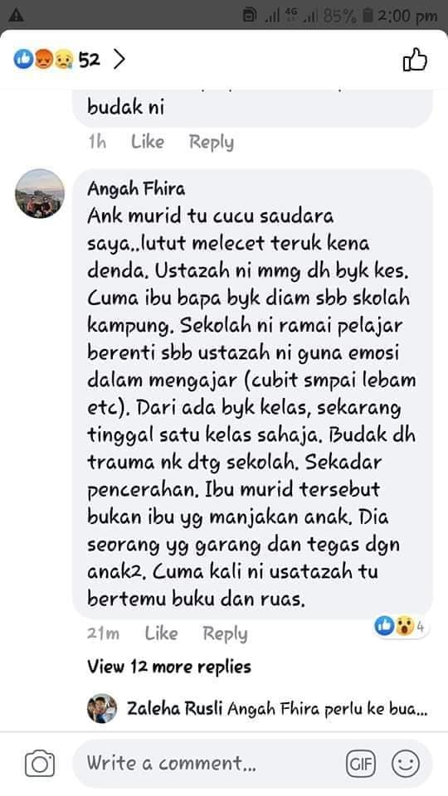Expand reactions list with the chevron arrow
This screenshot has width=448, height=796.
(x=119, y=60)
